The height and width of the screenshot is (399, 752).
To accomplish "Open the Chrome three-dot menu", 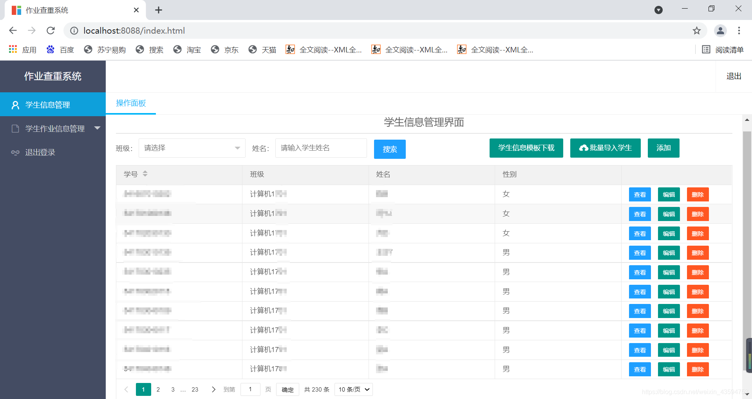I will (x=739, y=31).
